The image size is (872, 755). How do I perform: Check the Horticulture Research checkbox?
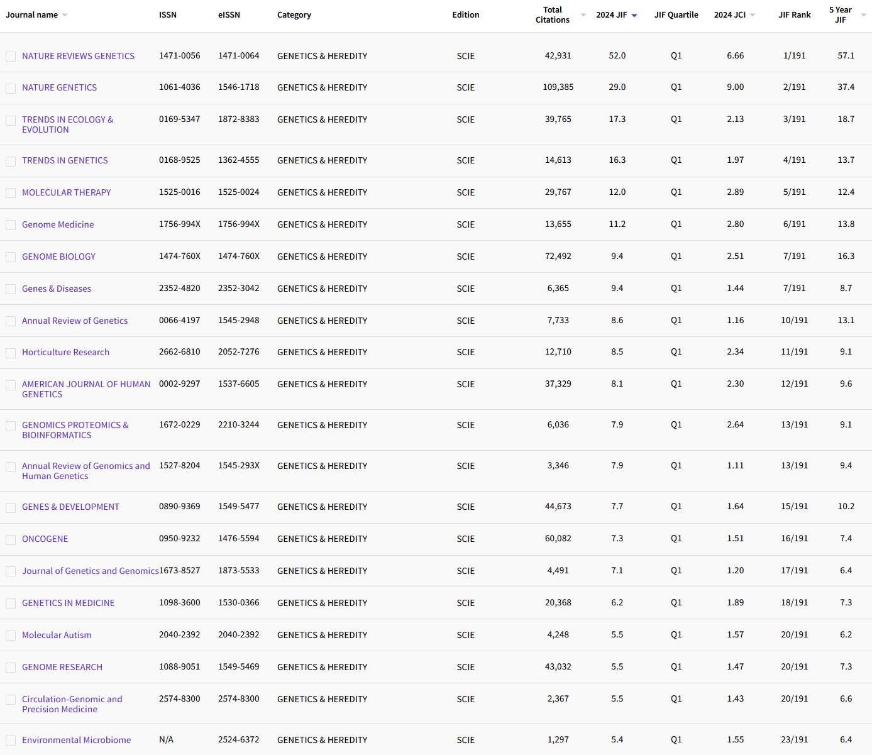[x=11, y=353]
